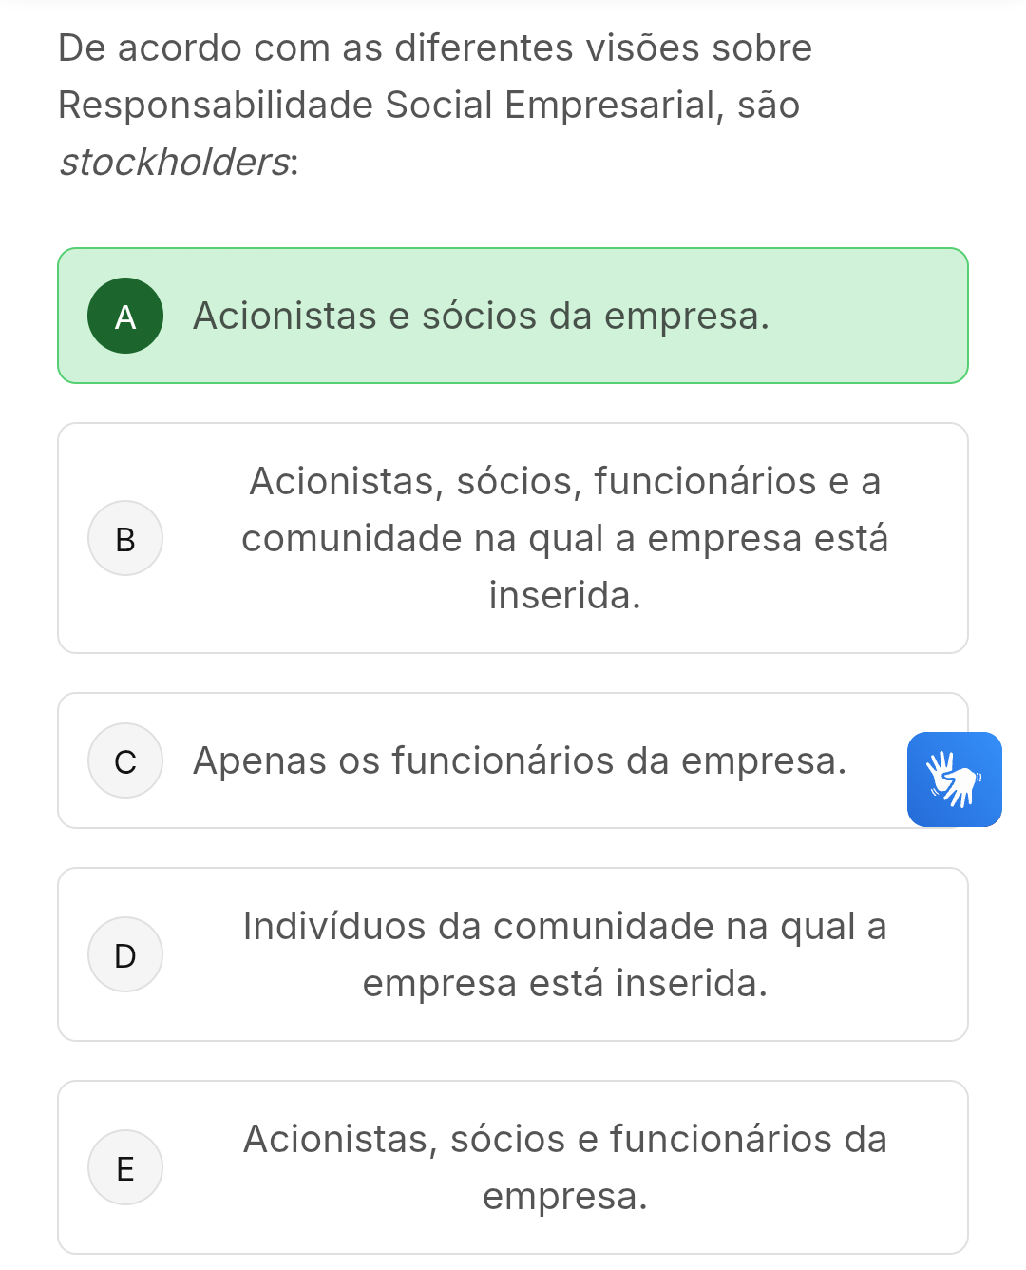Select the letter E option circle
Viewport: 1026px width, 1270px height.
pyautogui.click(x=125, y=1168)
